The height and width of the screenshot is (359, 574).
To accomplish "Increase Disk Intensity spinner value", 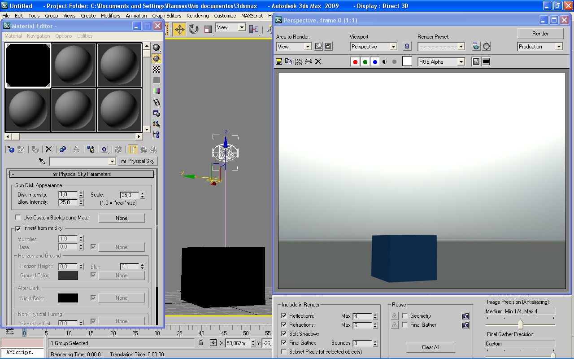I will click(x=81, y=193).
